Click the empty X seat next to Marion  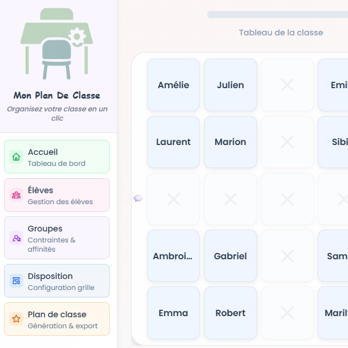click(x=287, y=142)
